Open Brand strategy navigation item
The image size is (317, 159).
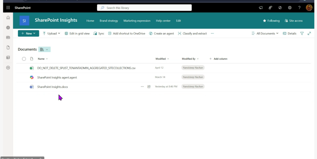(109, 21)
